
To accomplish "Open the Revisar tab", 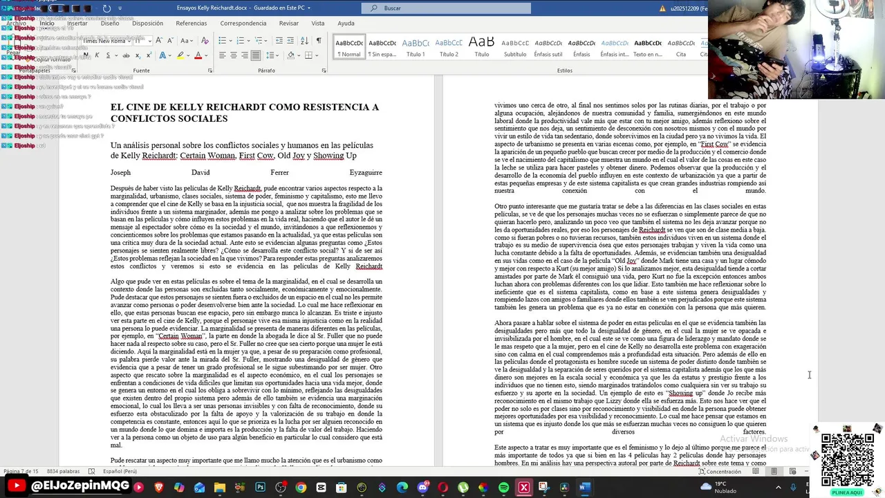I will (x=289, y=23).
